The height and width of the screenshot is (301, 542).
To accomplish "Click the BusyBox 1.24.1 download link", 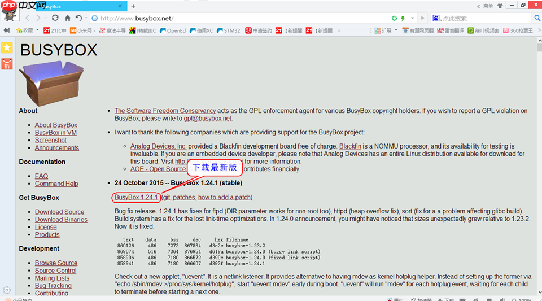I will [136, 197].
